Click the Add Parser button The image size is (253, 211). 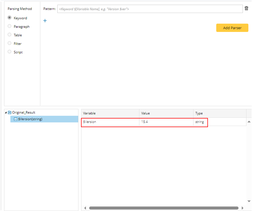click(232, 28)
